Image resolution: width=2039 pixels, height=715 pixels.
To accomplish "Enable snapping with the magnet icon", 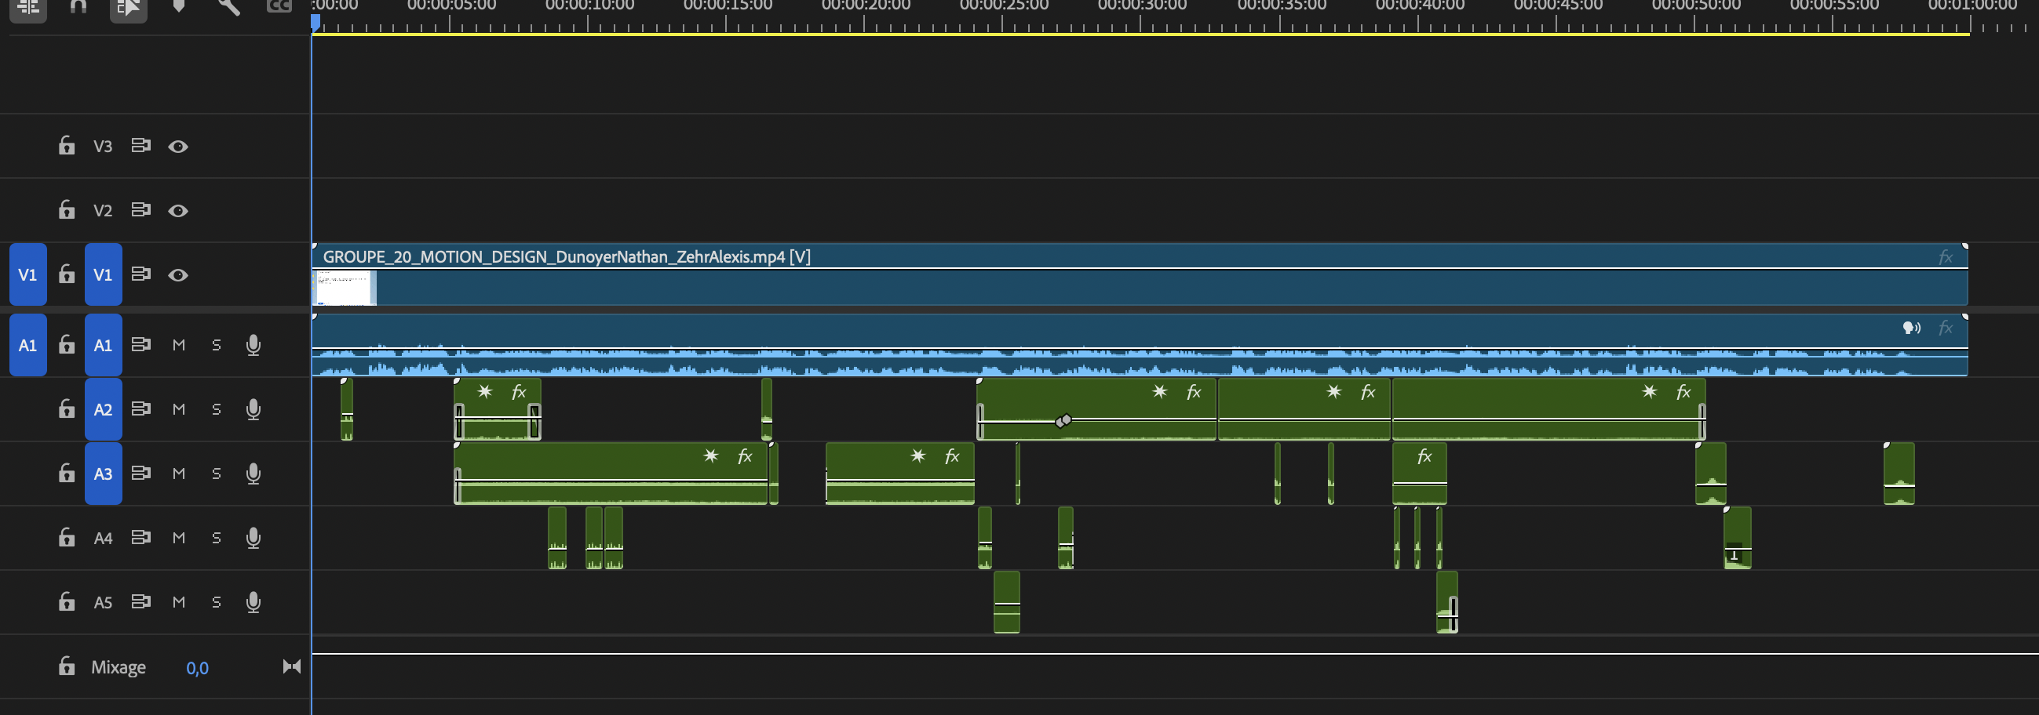I will tap(78, 8).
